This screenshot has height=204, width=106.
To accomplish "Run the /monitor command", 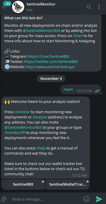I will tap(22, 112).
